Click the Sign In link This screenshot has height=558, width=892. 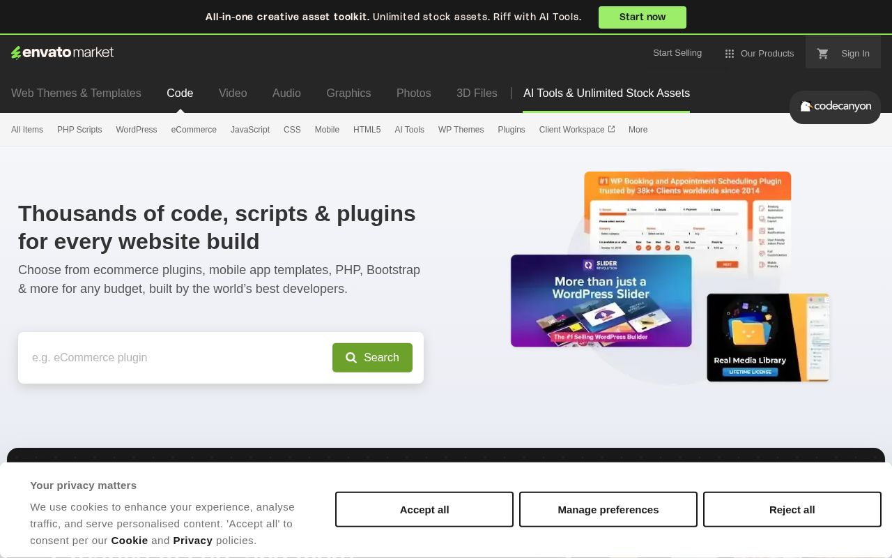click(855, 54)
